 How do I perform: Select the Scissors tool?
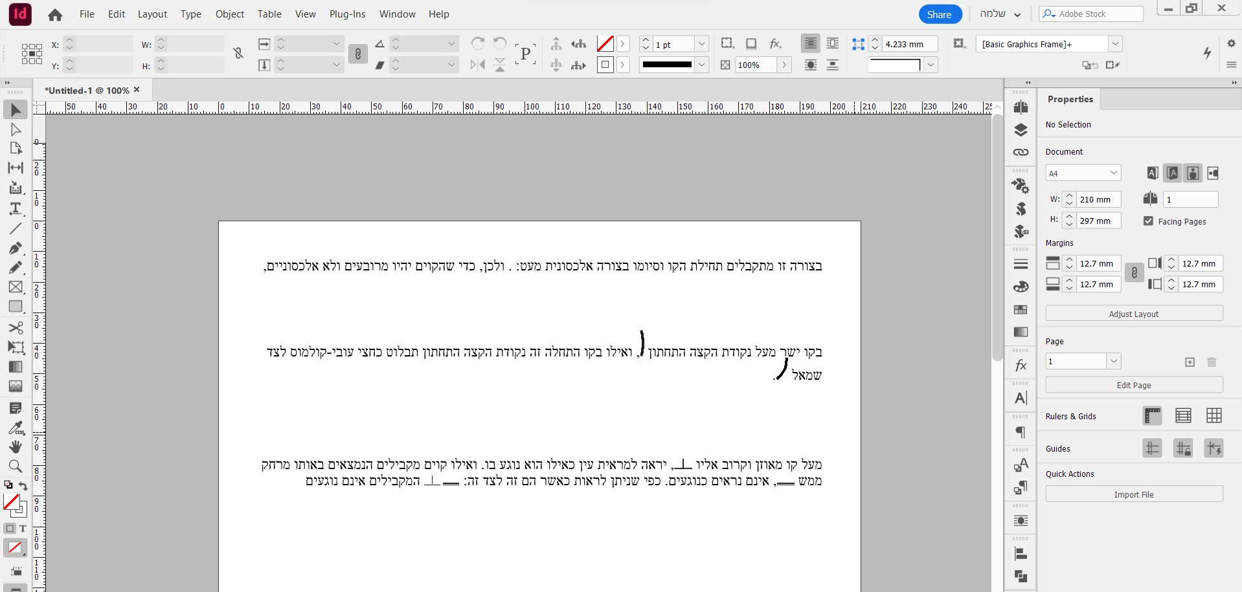[x=16, y=328]
